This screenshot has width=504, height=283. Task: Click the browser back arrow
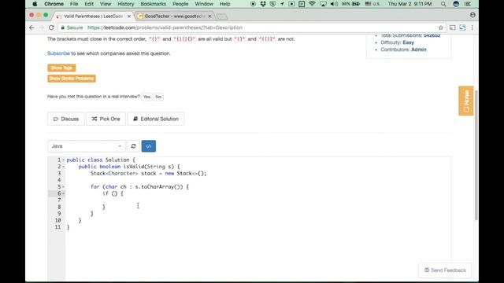click(x=31, y=28)
